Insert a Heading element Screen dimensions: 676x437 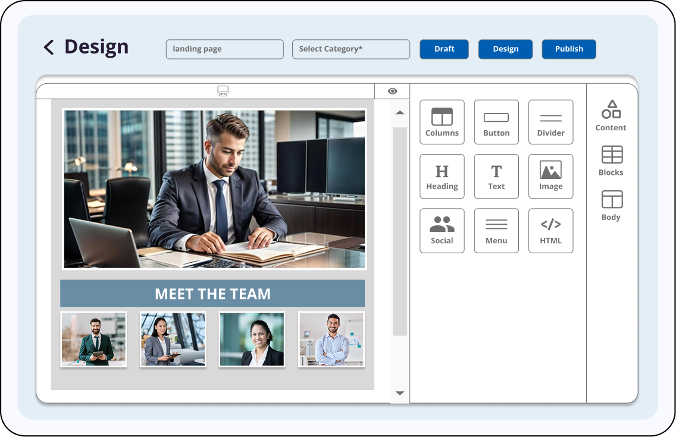tap(442, 176)
